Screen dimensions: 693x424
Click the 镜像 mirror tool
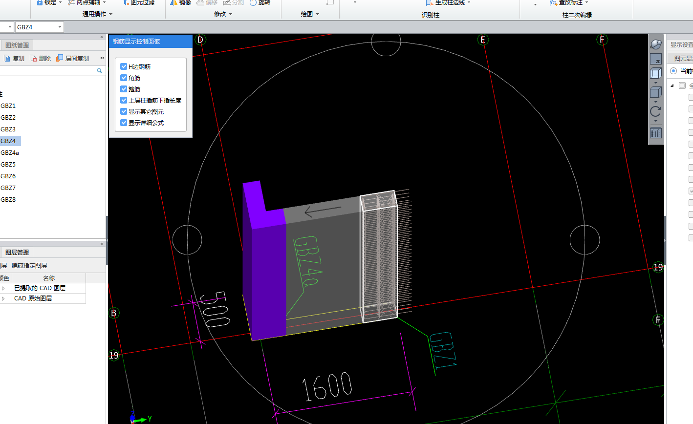pyautogui.click(x=180, y=2)
